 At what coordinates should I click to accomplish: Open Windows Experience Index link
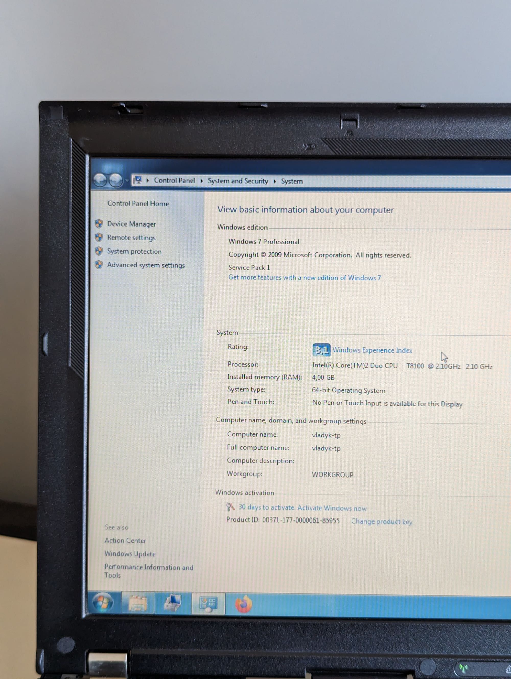pyautogui.click(x=372, y=350)
